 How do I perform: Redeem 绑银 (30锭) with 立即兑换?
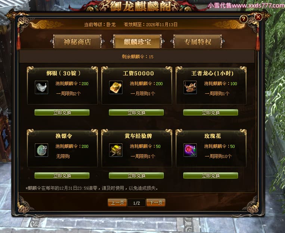click(x=62, y=112)
